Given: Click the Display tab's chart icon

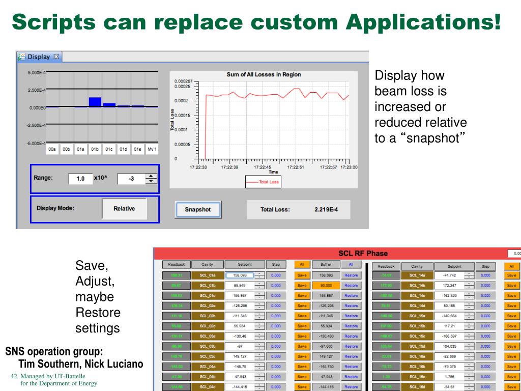Looking at the screenshot, I should tap(21, 57).
